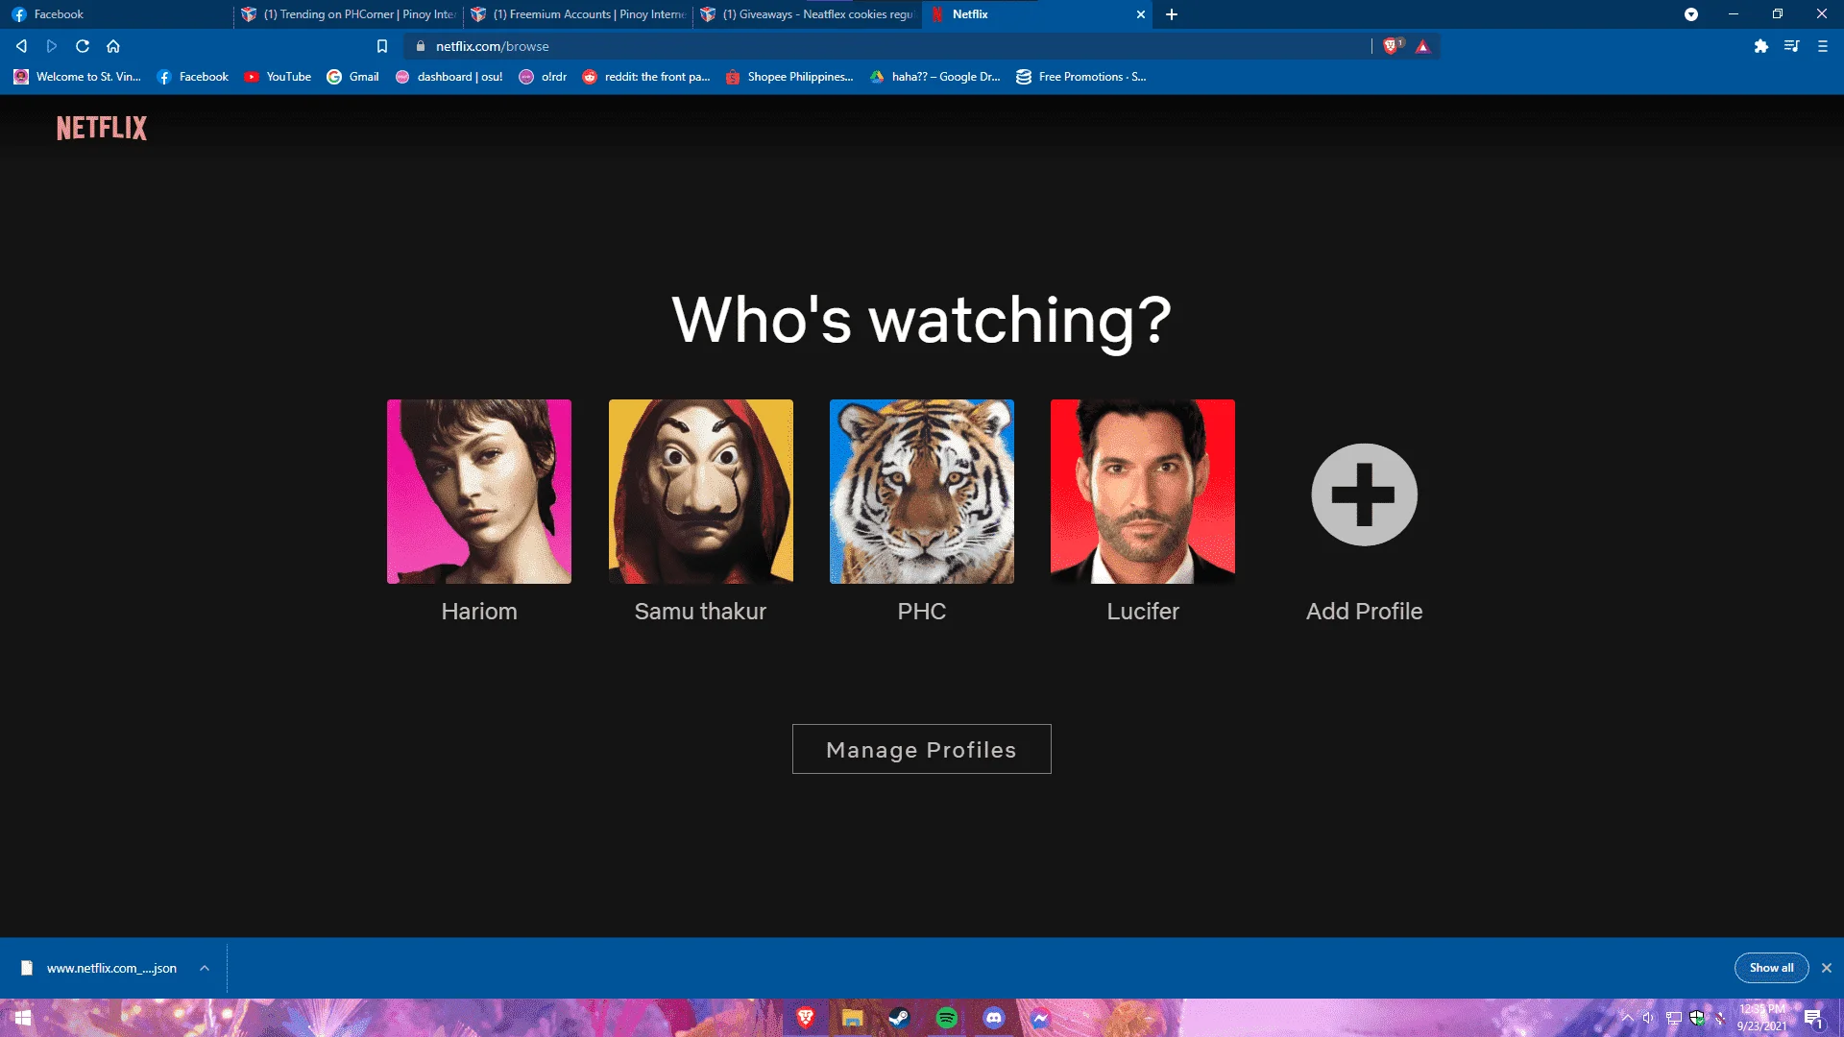Go back with browser back arrow
The width and height of the screenshot is (1844, 1037).
click(x=21, y=46)
